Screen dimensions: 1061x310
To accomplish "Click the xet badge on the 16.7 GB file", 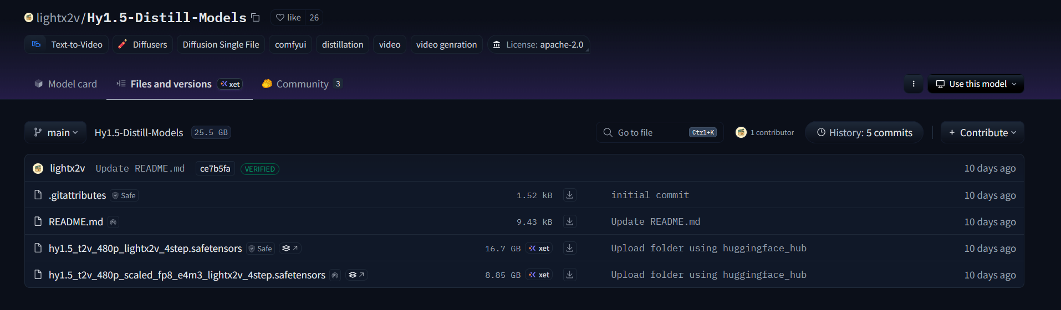I will pos(539,249).
